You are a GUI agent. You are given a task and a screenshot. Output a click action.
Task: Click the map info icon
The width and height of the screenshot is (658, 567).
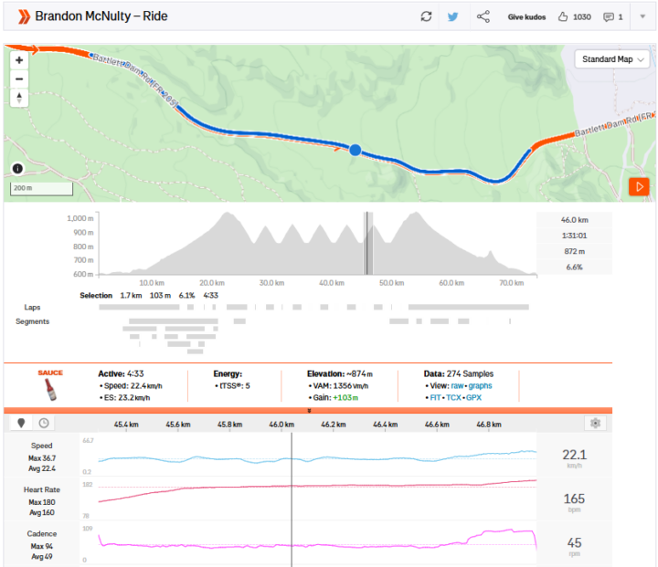17,168
